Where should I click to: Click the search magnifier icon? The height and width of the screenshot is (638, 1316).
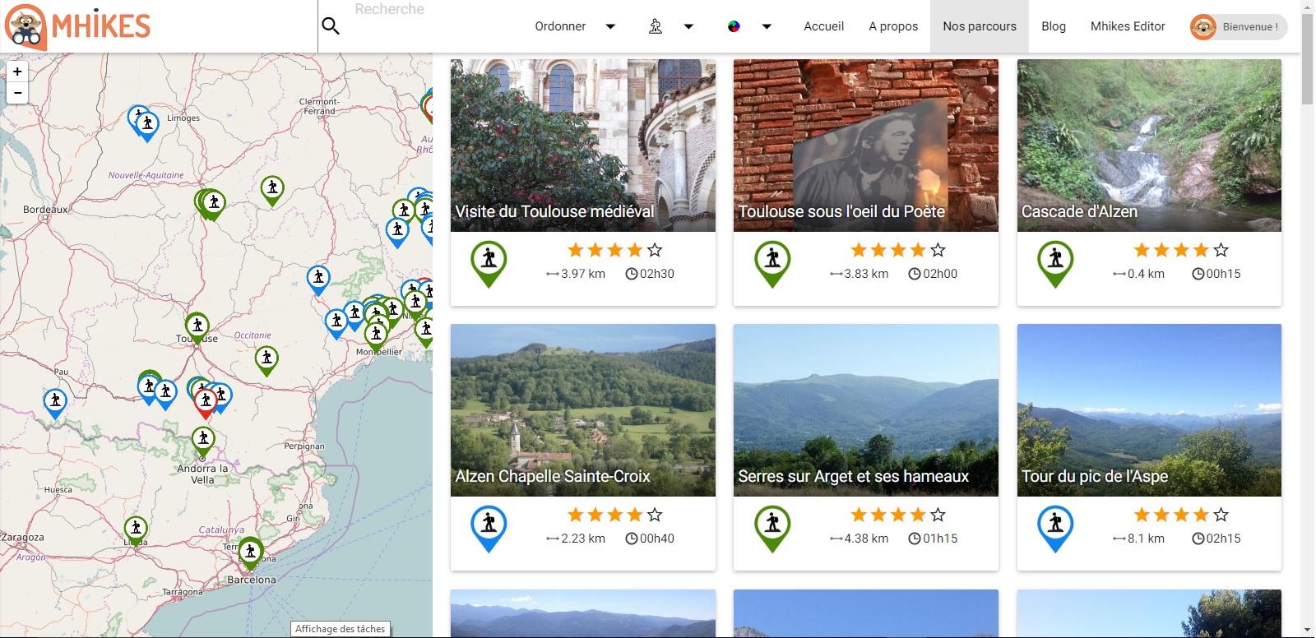331,26
